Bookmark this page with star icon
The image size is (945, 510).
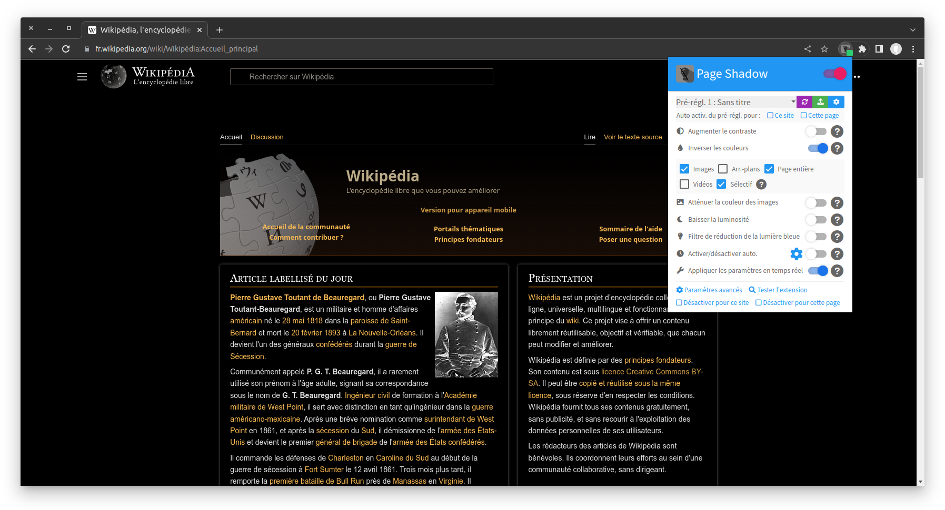click(x=824, y=49)
